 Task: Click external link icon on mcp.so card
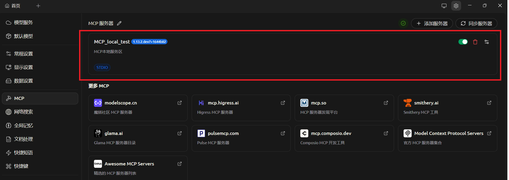(386, 103)
